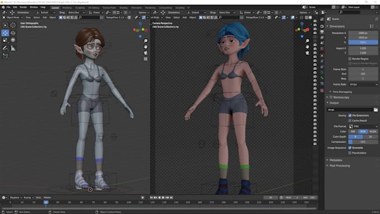This screenshot has height=214, width=380.
Task: Open the Keying popover in timeline
Action: [28, 198]
